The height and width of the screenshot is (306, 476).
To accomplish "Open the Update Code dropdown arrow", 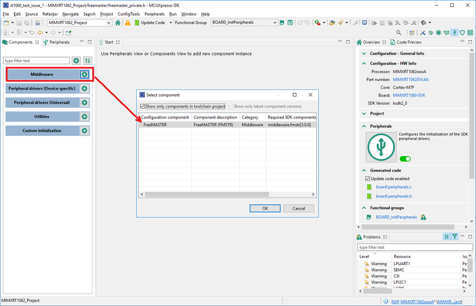I will coord(171,23).
